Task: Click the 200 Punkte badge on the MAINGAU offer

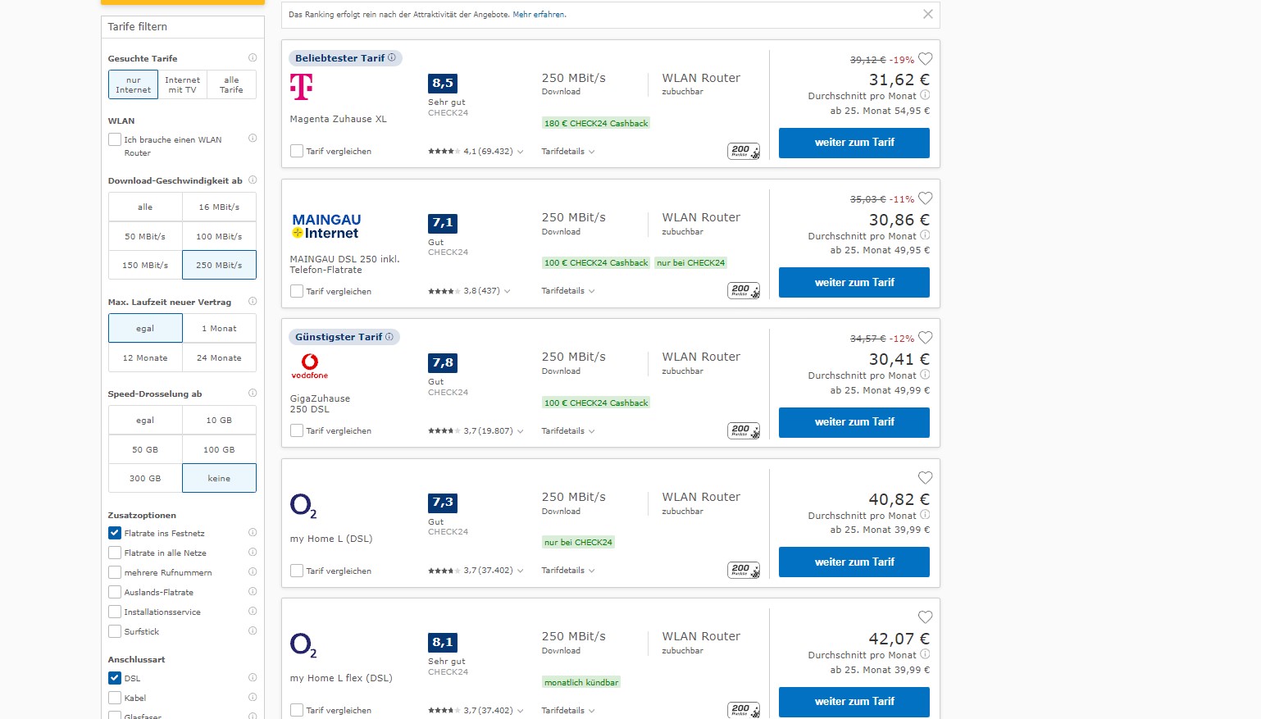Action: pos(743,290)
